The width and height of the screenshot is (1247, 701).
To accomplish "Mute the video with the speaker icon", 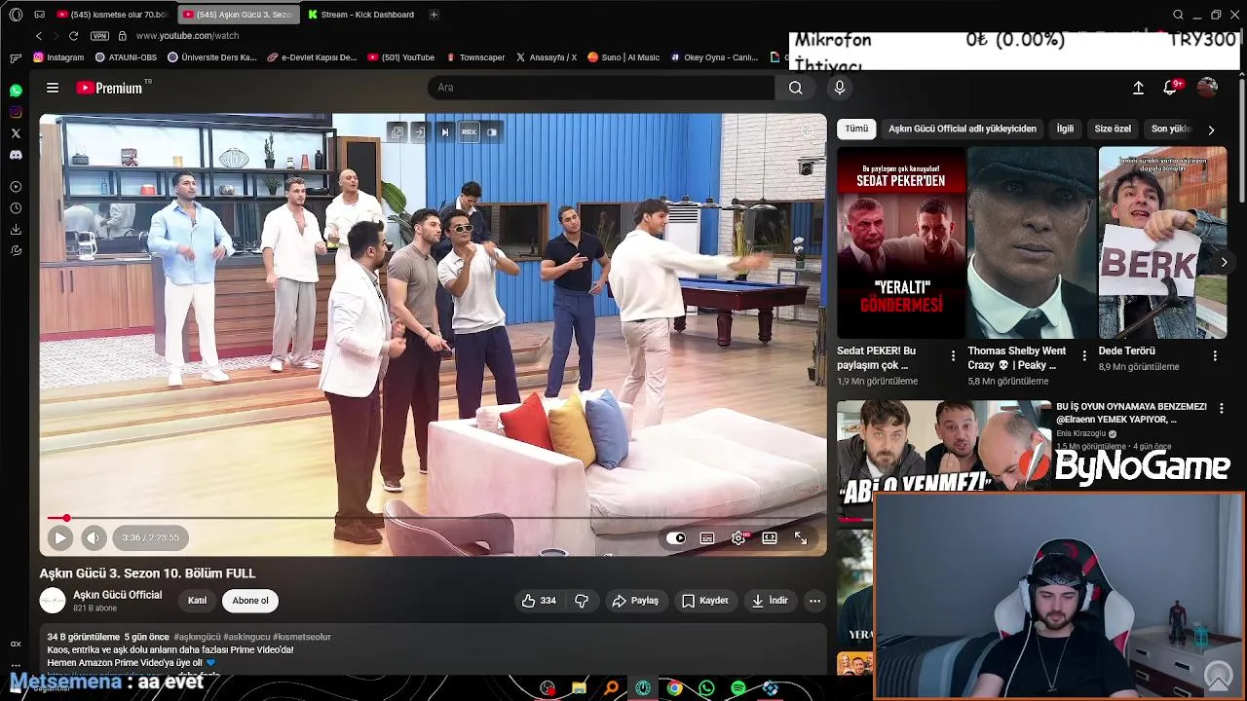I will pyautogui.click(x=94, y=537).
